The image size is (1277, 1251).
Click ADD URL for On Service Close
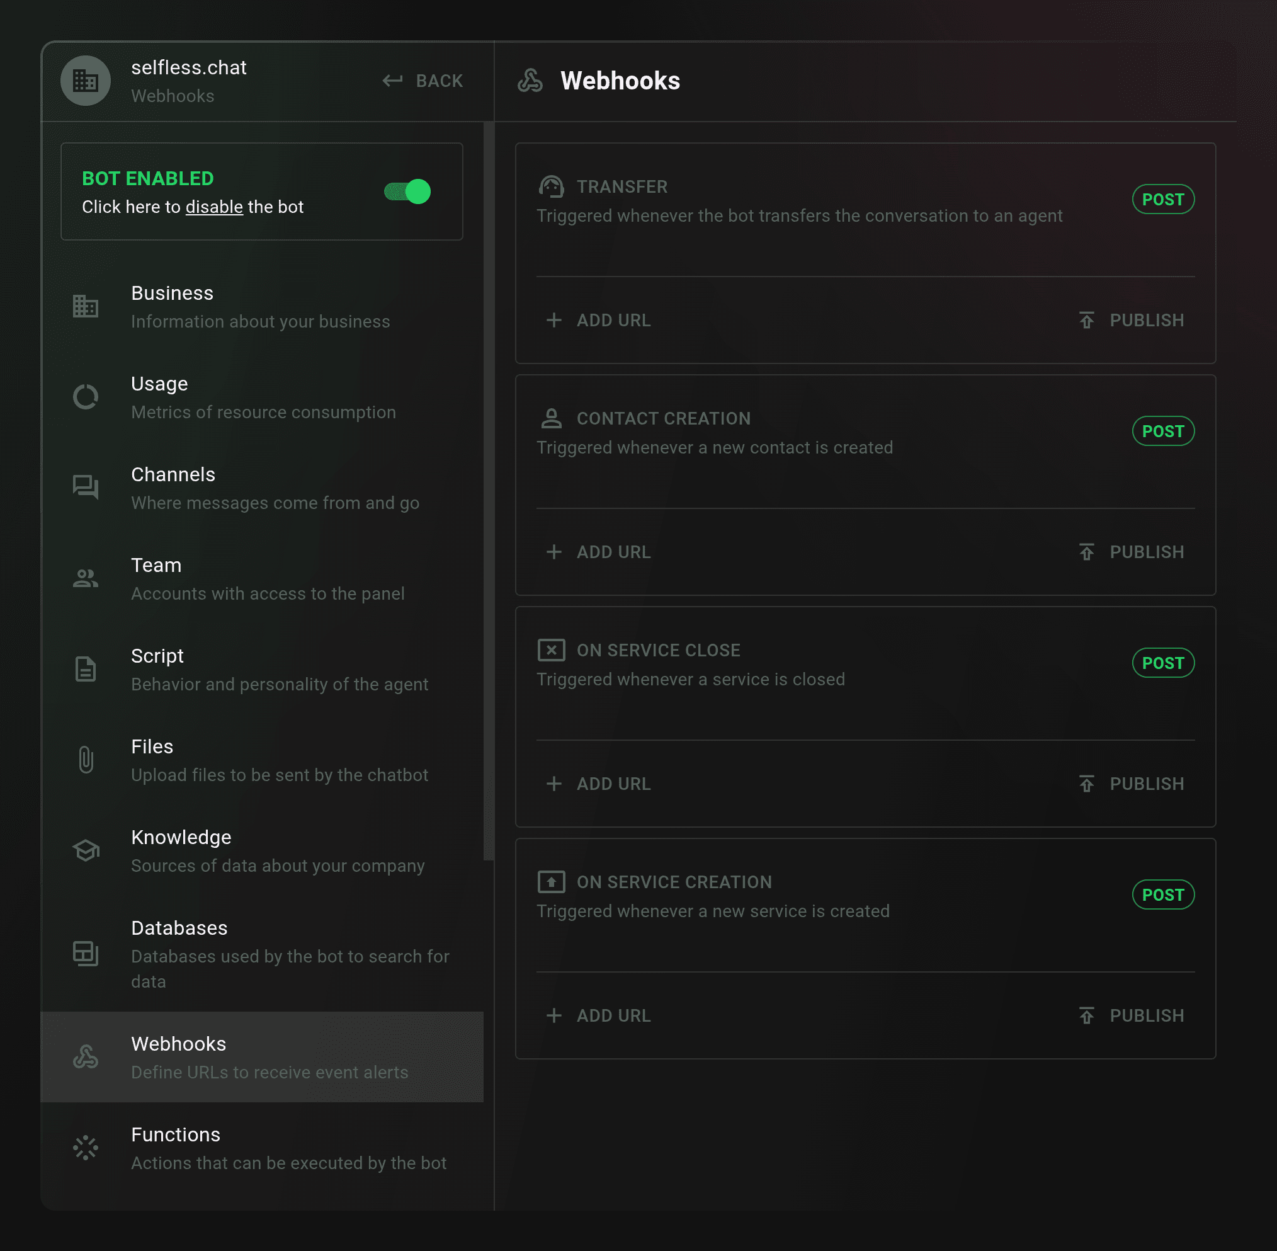(x=598, y=784)
